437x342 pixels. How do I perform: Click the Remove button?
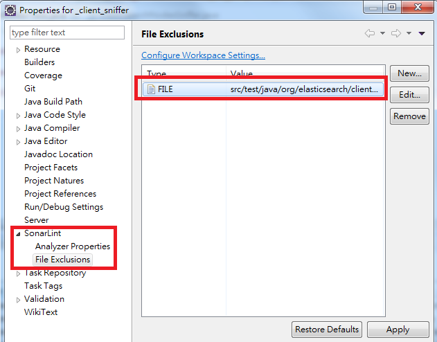[409, 116]
